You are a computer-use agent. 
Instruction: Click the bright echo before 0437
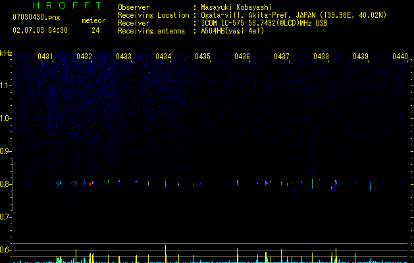pos(266,183)
